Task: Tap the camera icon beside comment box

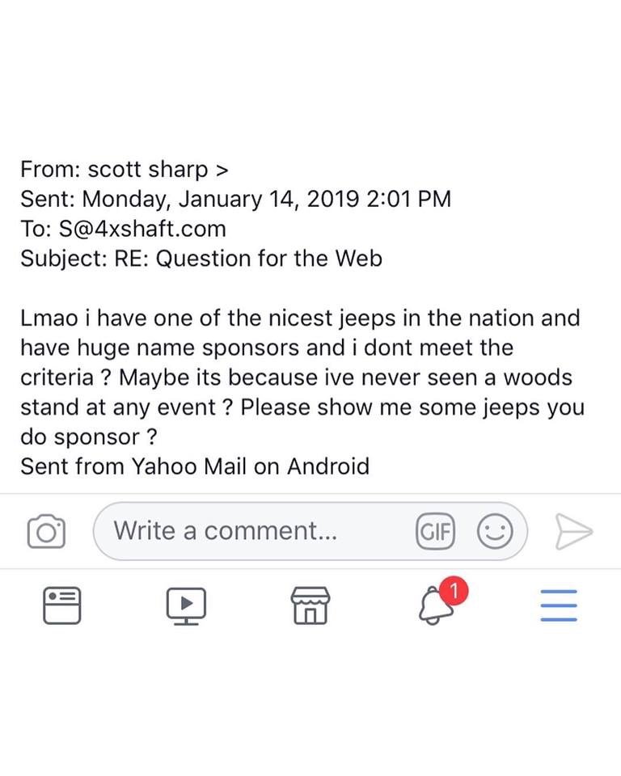Action: 46,531
